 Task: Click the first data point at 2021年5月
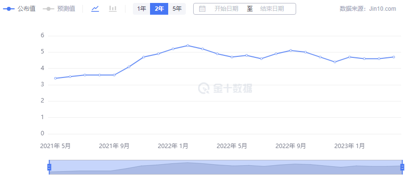tap(55, 78)
